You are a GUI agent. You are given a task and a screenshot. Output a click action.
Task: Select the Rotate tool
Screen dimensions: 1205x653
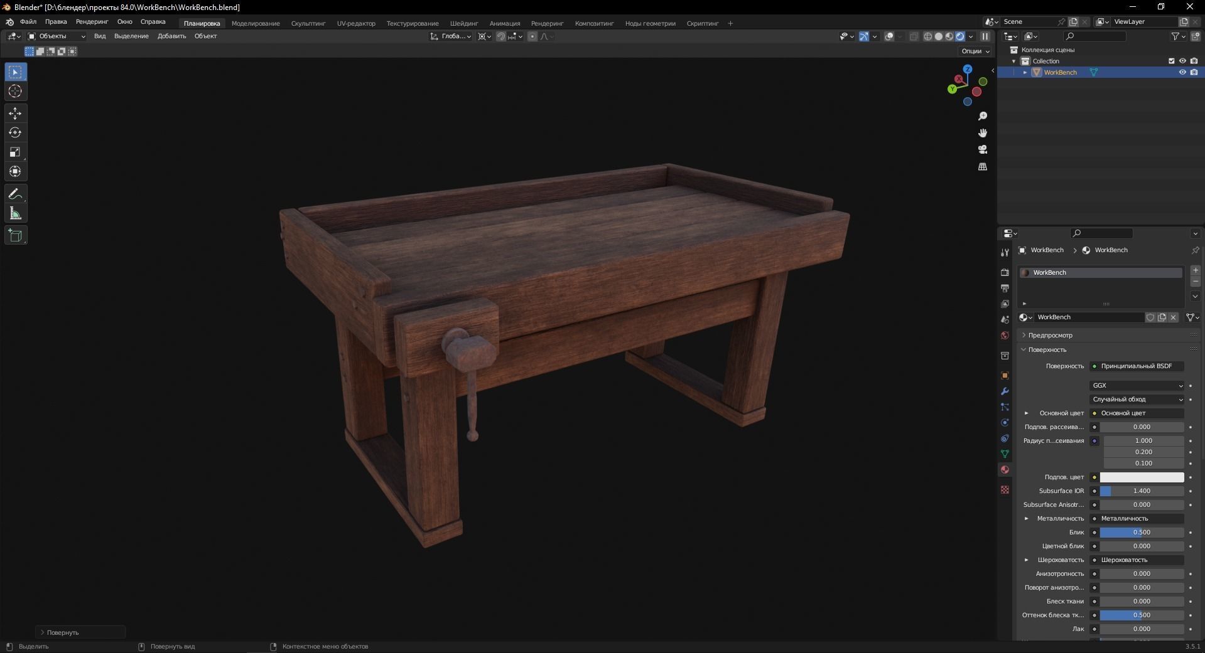tap(15, 132)
